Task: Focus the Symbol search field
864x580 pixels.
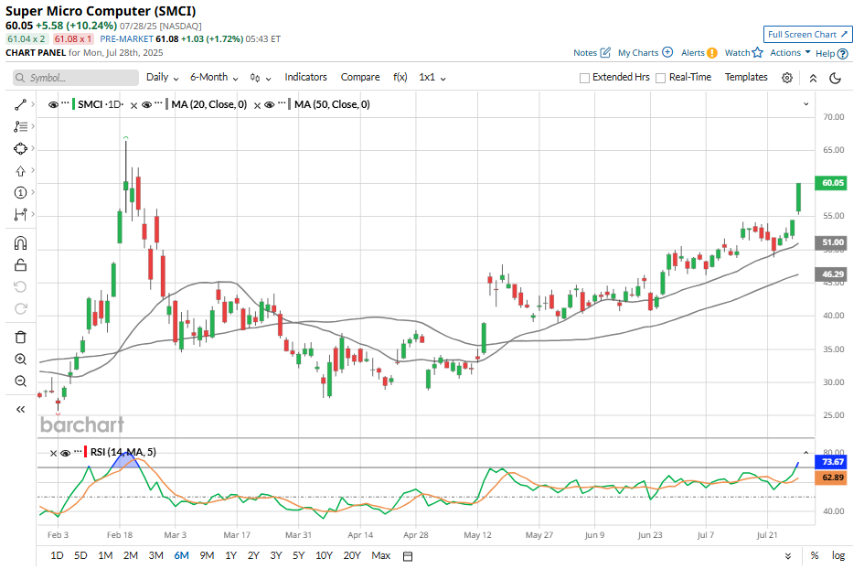Action: [x=76, y=78]
